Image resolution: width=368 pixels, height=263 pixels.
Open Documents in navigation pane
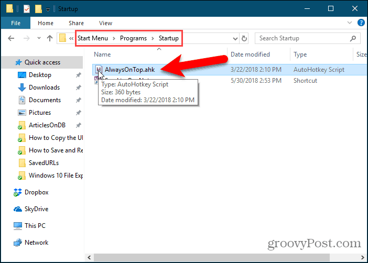[45, 100]
